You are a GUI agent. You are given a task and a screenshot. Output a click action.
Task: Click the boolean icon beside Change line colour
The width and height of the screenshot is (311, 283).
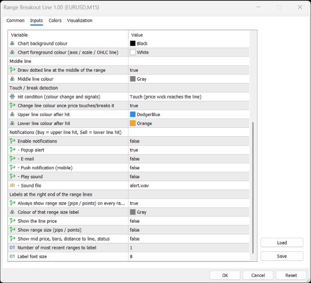(x=12, y=106)
